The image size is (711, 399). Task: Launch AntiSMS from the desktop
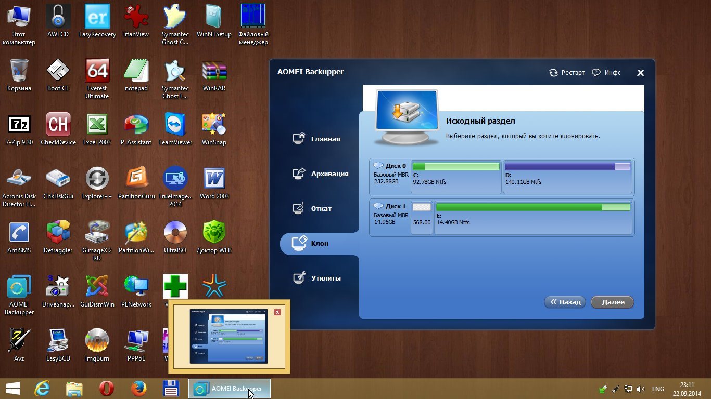tap(19, 237)
